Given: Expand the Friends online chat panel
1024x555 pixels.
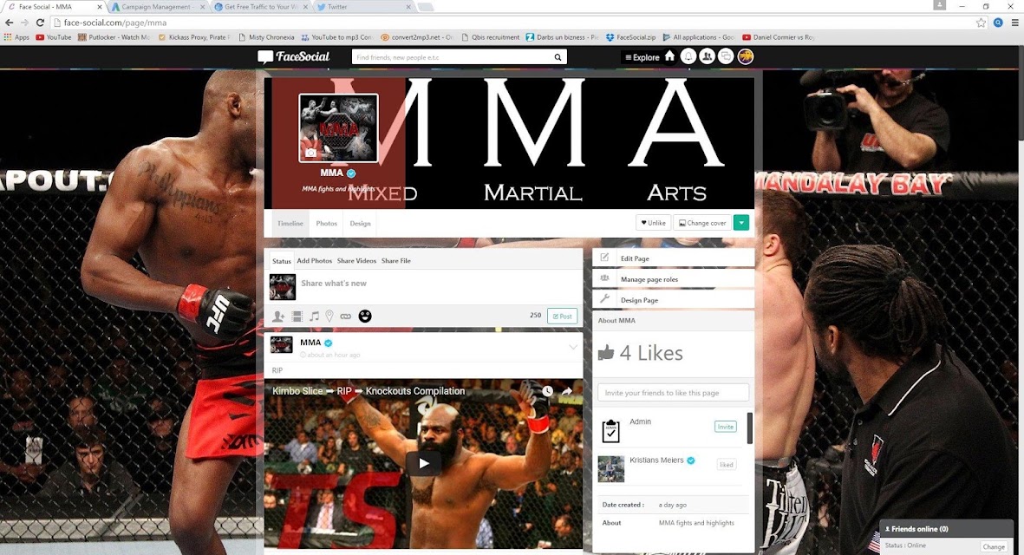Looking at the screenshot, I should click(946, 529).
